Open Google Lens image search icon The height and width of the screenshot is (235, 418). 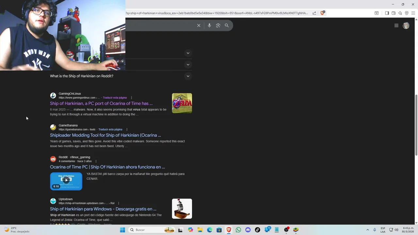(x=218, y=25)
